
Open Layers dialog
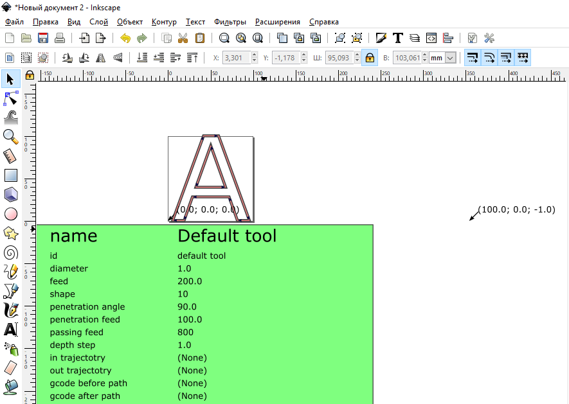pos(415,38)
